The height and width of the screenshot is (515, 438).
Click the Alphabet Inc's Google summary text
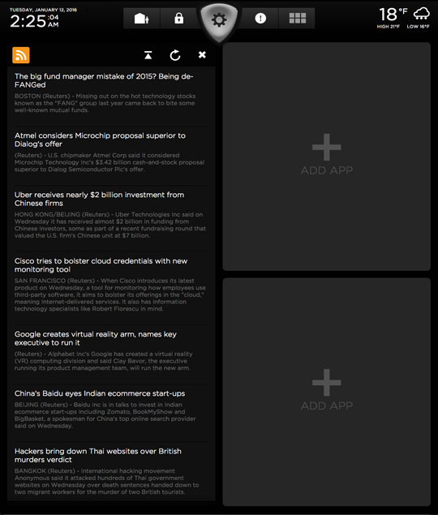pyautogui.click(x=104, y=361)
